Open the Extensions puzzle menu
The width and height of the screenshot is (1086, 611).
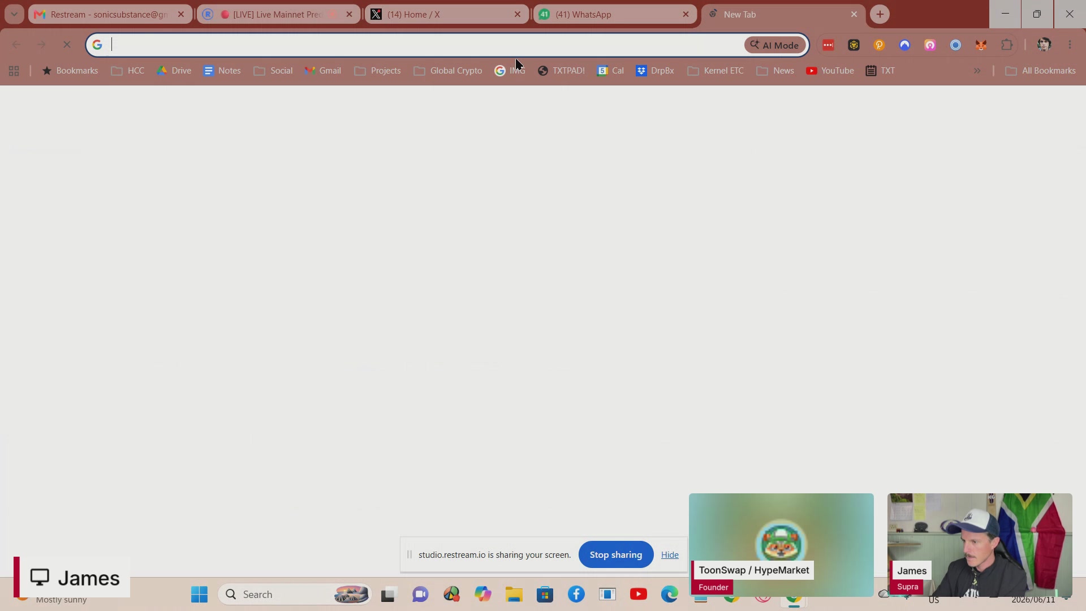[x=1007, y=45]
